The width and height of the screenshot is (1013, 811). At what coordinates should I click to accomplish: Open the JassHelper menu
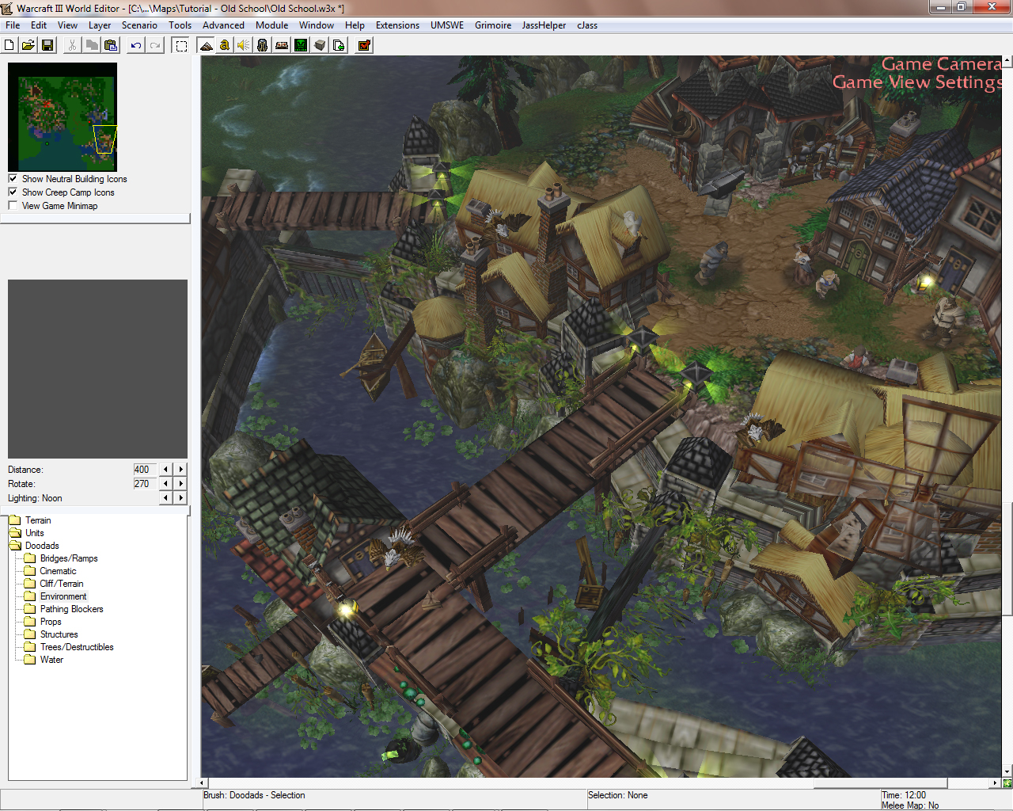[x=544, y=25]
